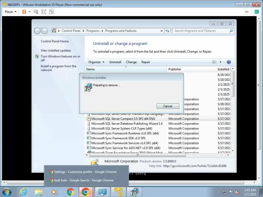Click Change in the command bar
Viewport: 263px width, 197px height.
pyautogui.click(x=131, y=62)
